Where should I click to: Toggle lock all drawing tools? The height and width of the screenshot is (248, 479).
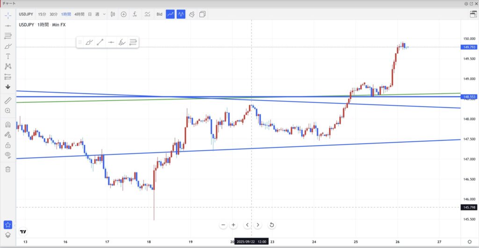(8, 145)
